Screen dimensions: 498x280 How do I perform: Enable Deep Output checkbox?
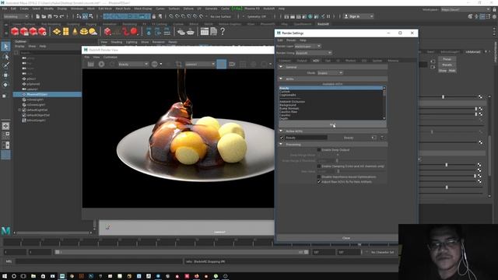[319, 150]
